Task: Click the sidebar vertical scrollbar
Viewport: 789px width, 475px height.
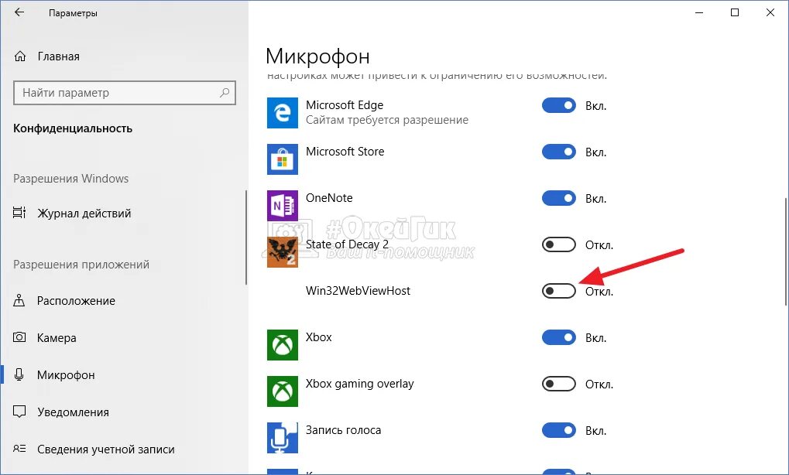Action: click(x=246, y=237)
